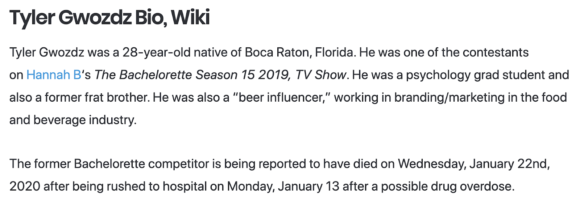
Task: Click the phrase 'former frat brother'
Action: (97, 98)
